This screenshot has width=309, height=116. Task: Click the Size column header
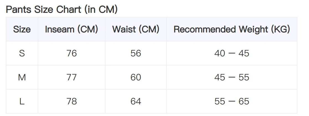tap(22, 29)
